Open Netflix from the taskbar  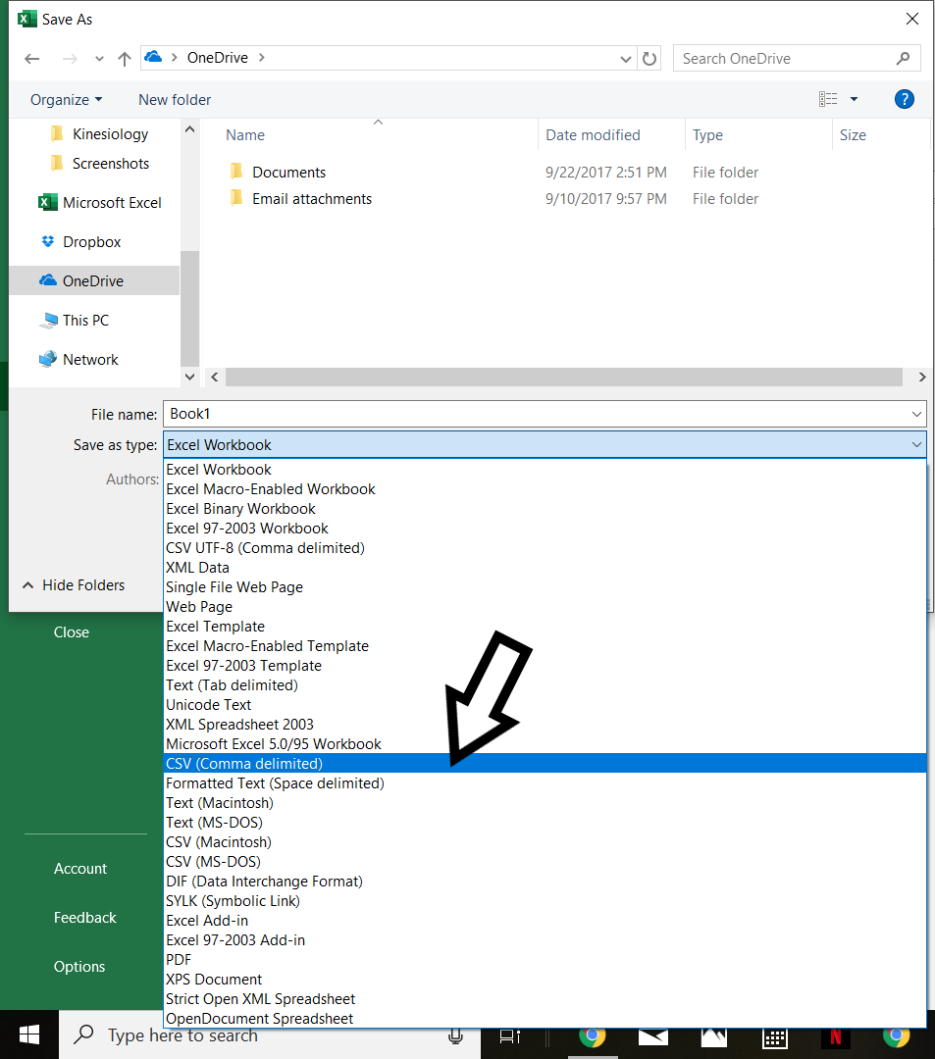(x=836, y=1036)
